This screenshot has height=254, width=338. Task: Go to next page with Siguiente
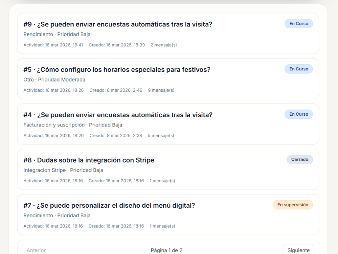point(298,250)
